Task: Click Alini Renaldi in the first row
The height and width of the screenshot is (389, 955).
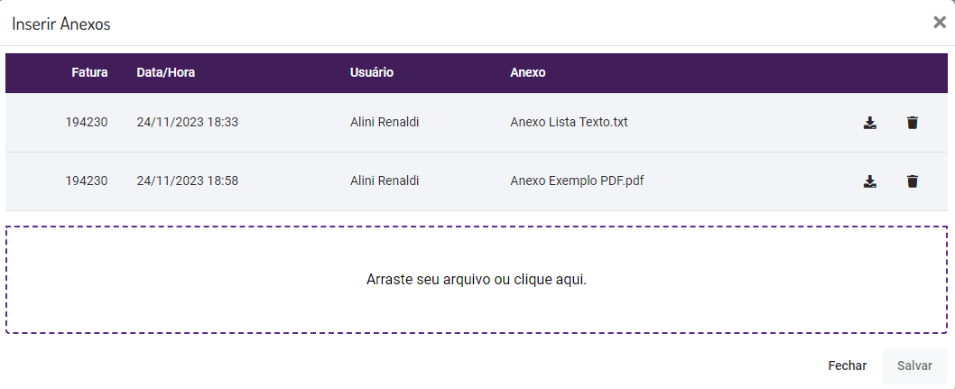Action: point(385,122)
